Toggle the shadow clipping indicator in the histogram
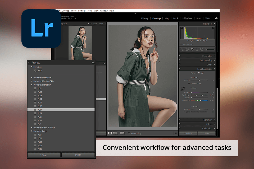This screenshot has height=169, width=254. [x=182, y=28]
